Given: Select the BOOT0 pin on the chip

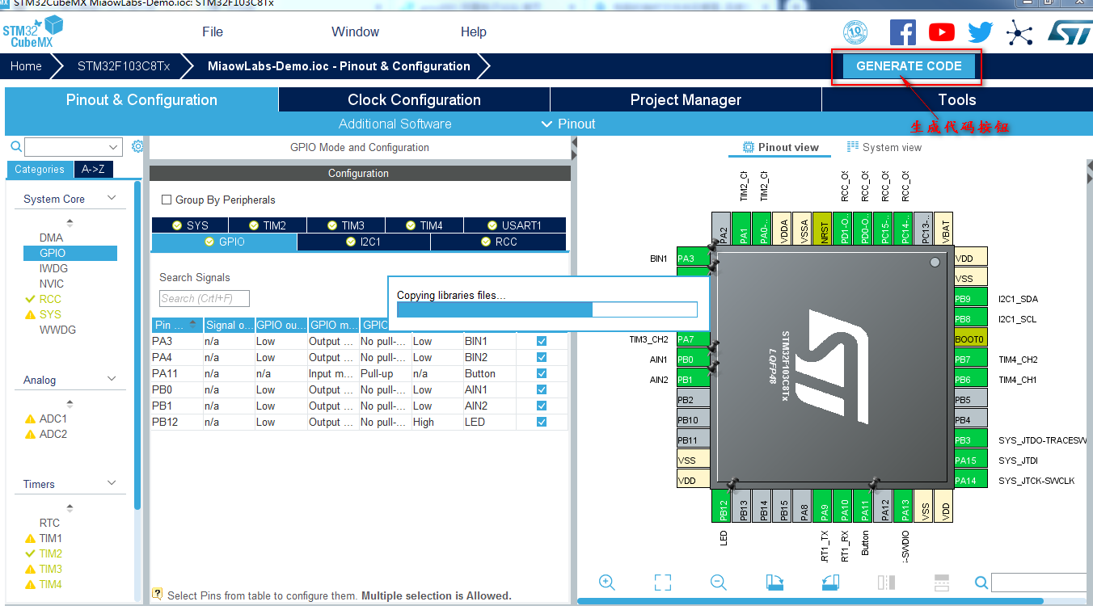Looking at the screenshot, I should pyautogui.click(x=970, y=339).
